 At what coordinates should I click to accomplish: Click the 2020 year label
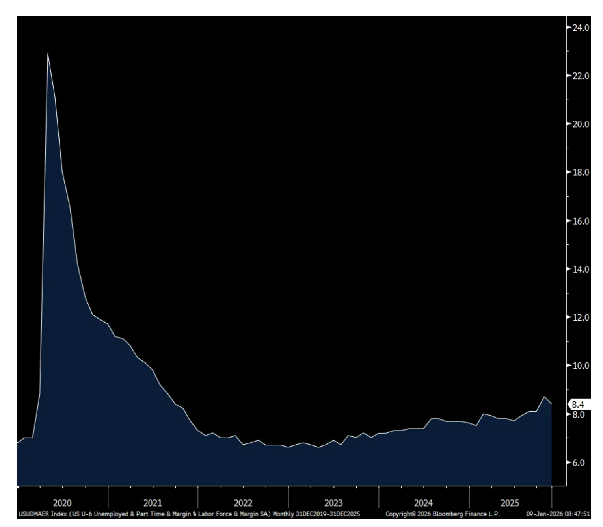click(62, 503)
